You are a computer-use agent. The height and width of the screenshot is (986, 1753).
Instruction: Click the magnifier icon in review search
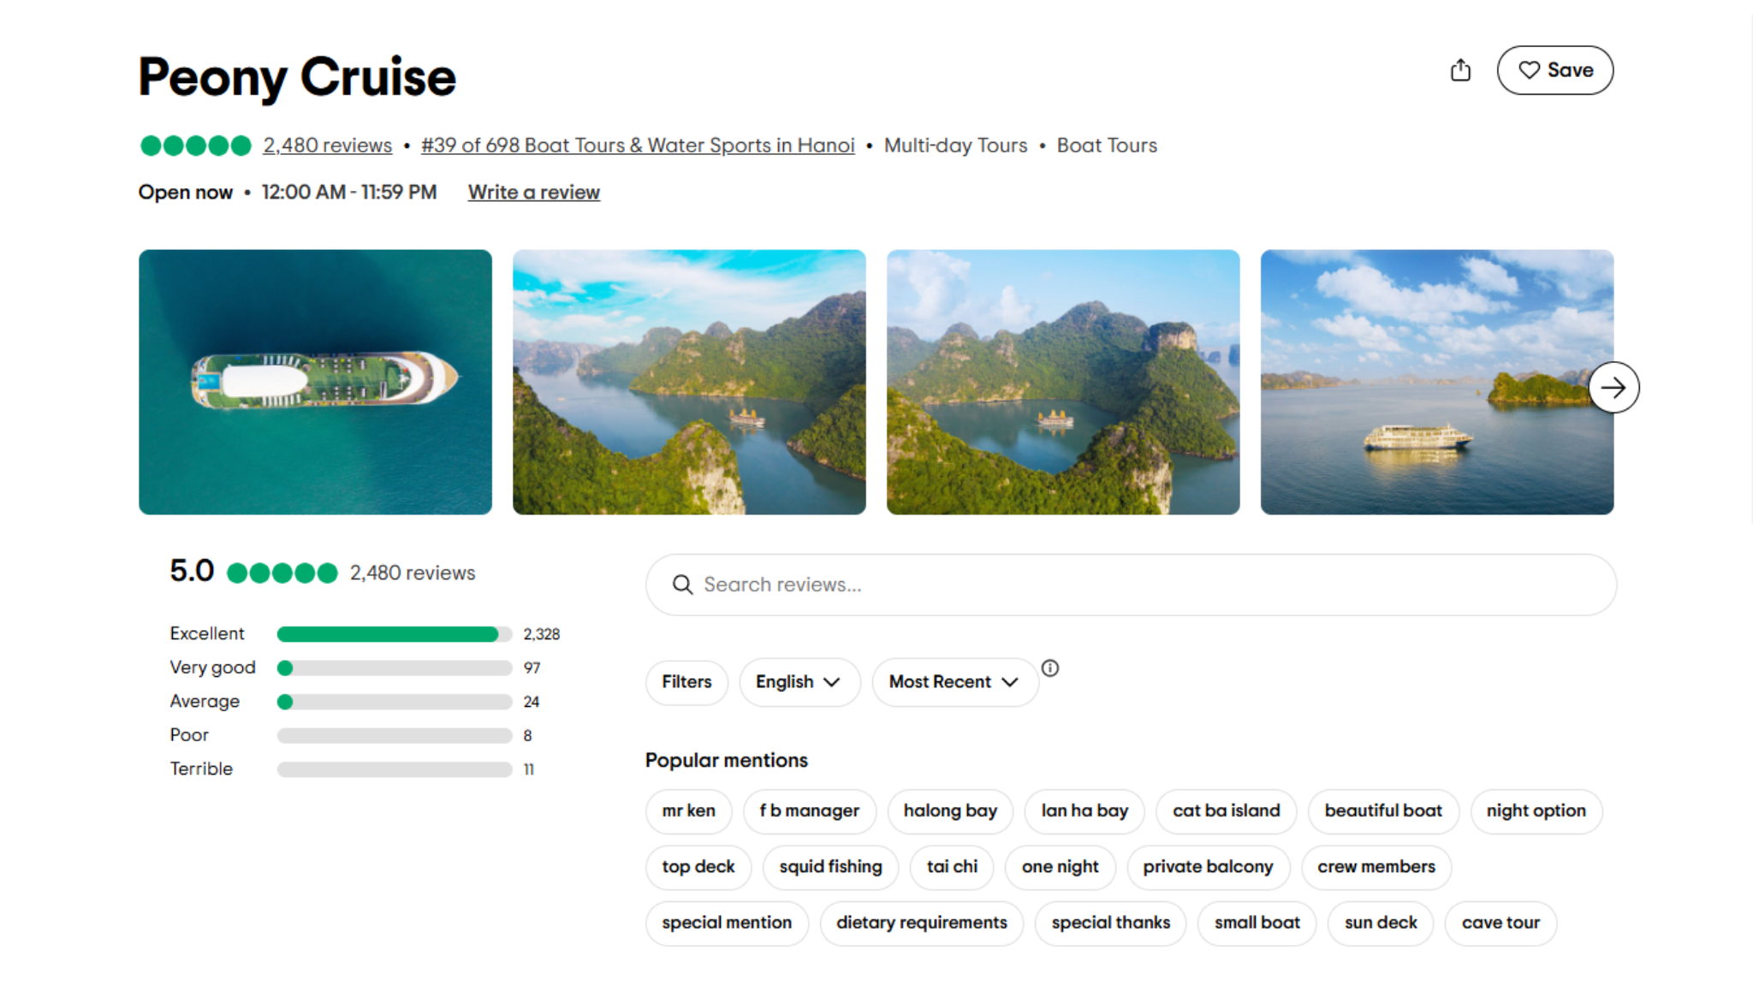682,585
